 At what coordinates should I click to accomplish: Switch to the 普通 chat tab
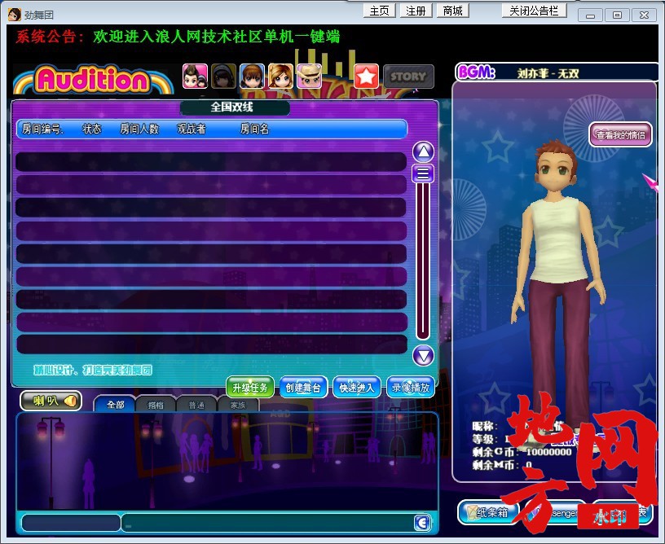pos(196,405)
